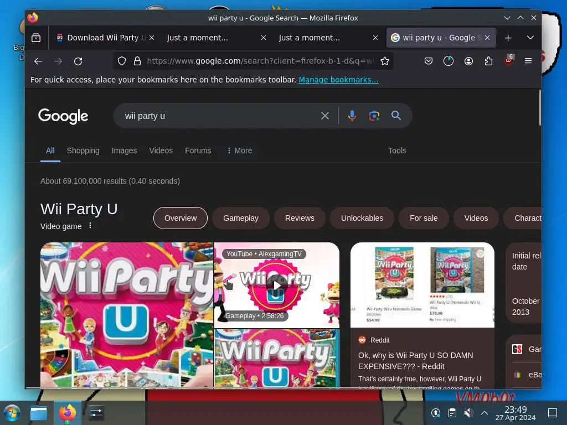
Task: Open the large Wii Party U cover image
Action: click(127, 315)
